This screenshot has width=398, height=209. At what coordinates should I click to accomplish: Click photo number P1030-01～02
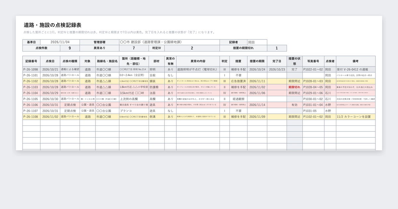[313, 99]
